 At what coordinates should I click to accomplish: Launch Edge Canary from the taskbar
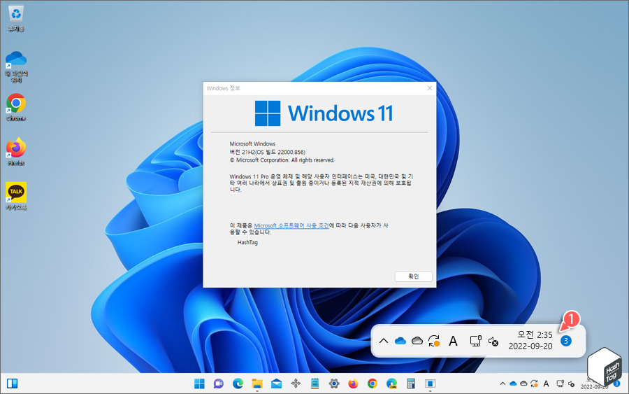[391, 384]
